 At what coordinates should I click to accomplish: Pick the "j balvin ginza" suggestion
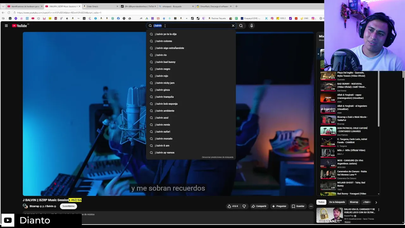[x=191, y=90]
